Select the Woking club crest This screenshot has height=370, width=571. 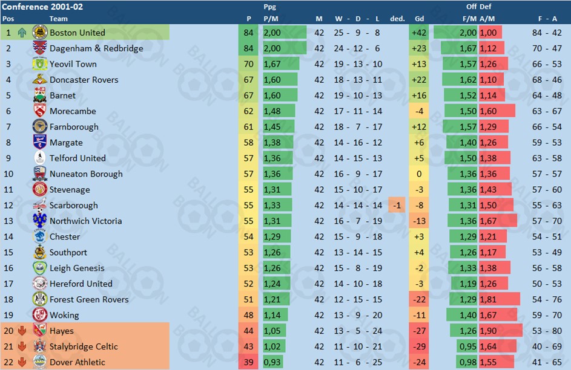(x=40, y=314)
